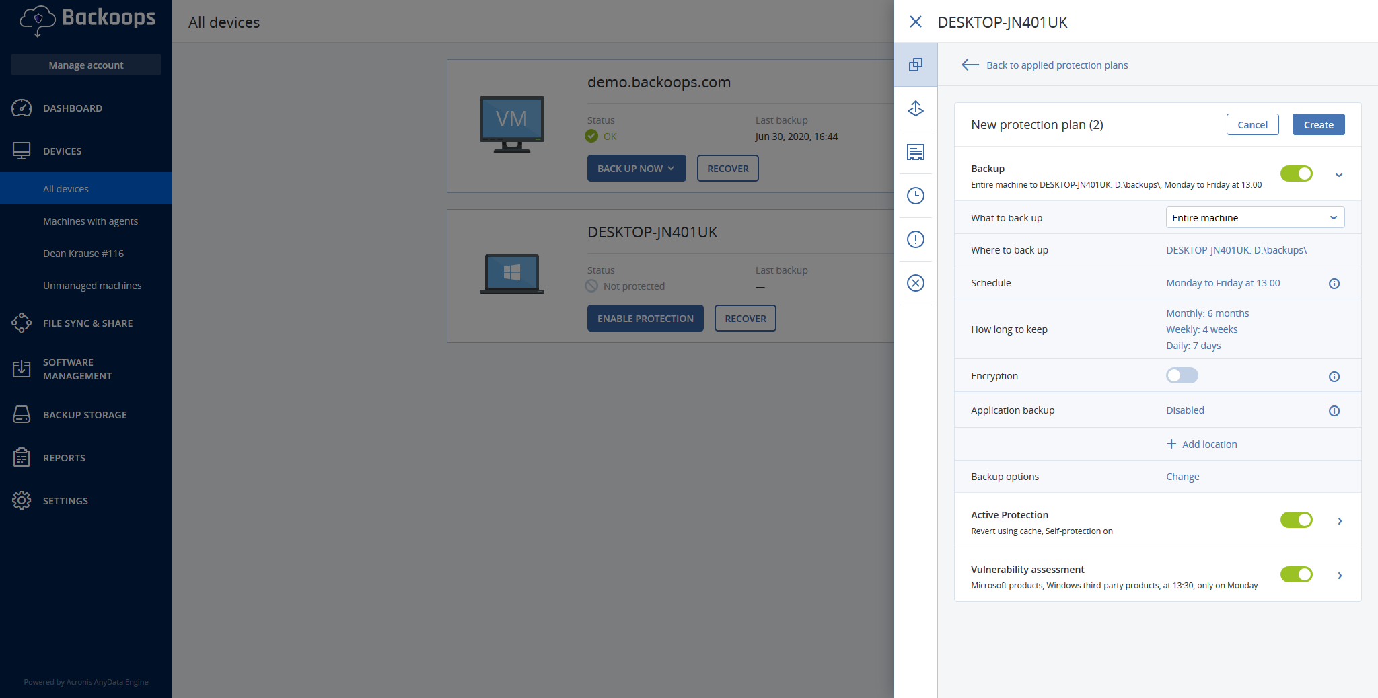1378x698 pixels.
Task: Click the Reports clipboard icon
Action: coord(22,457)
